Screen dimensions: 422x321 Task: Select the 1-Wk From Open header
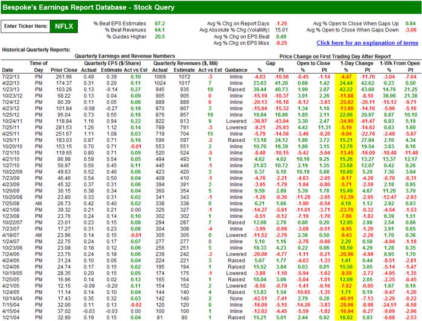400,63
